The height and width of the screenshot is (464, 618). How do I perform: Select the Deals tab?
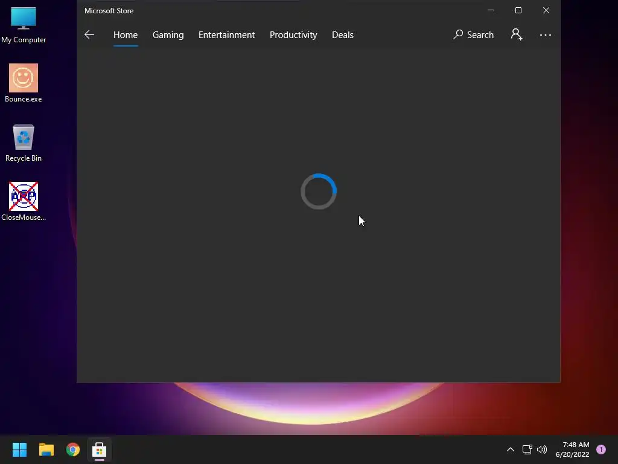(343, 34)
